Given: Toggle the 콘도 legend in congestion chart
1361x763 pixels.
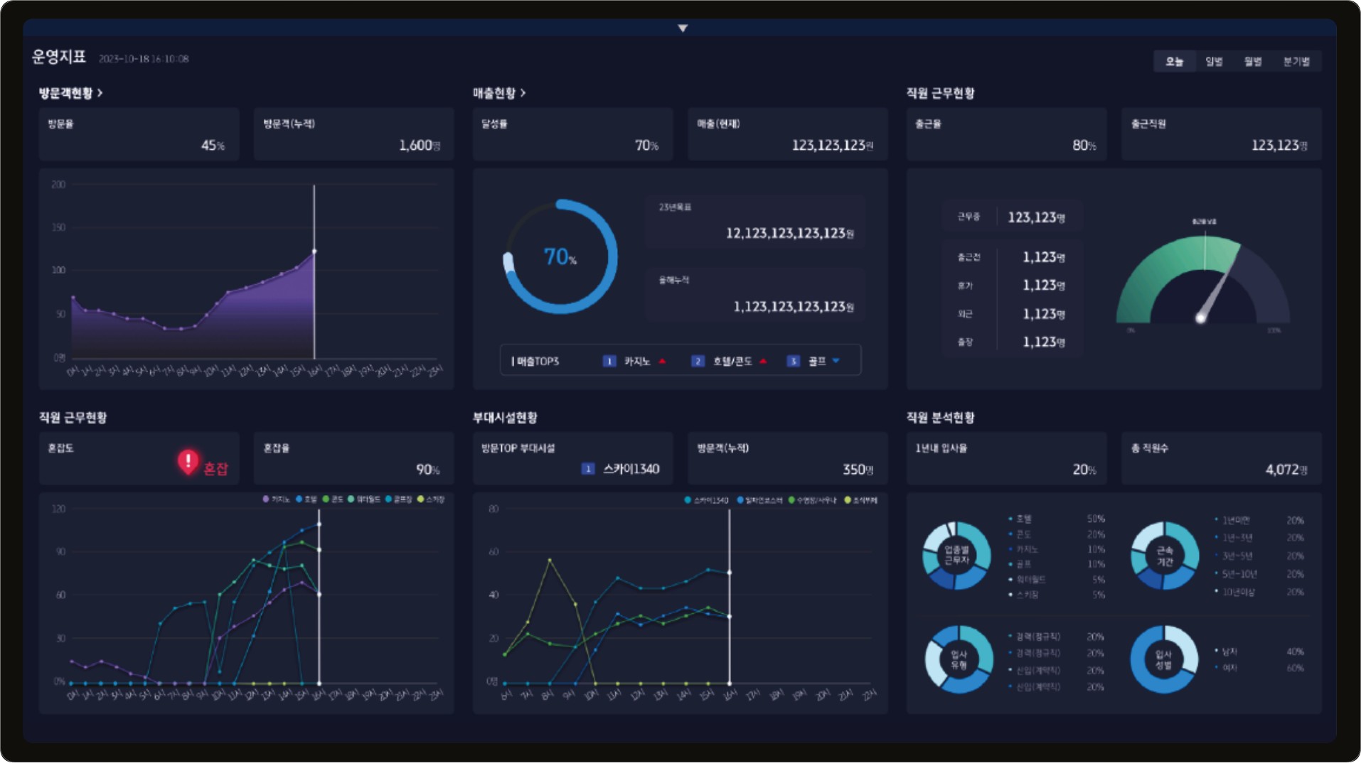Looking at the screenshot, I should tap(333, 499).
